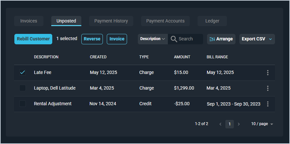Click the Invoice action button
Image resolution: width=290 pixels, height=144 pixels.
[117, 39]
